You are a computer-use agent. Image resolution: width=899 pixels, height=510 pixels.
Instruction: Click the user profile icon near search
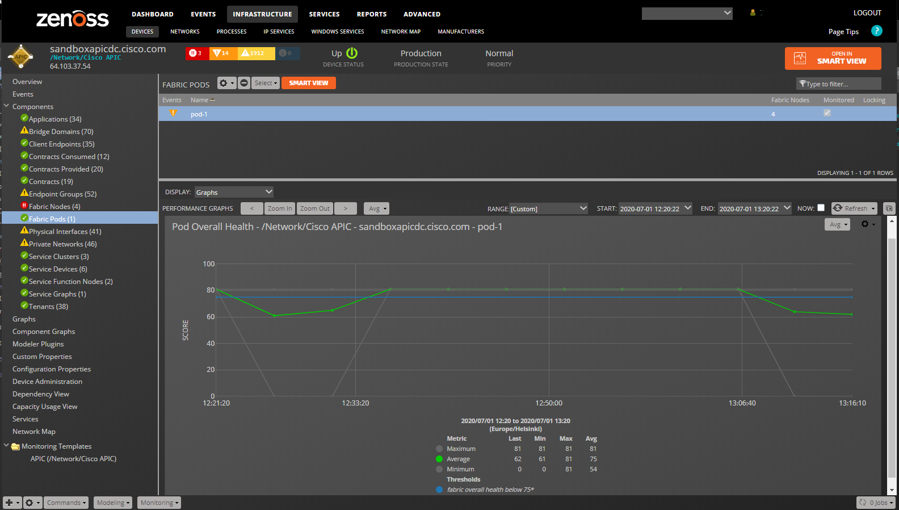click(x=753, y=12)
